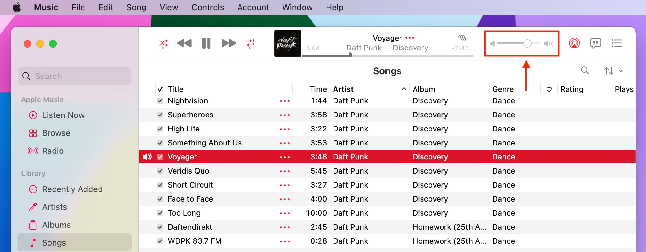Open more options for Superheroes
Viewport: 646px width, 252px height.
coord(285,115)
